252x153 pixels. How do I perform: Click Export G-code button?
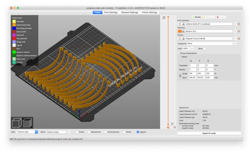click(x=209, y=133)
